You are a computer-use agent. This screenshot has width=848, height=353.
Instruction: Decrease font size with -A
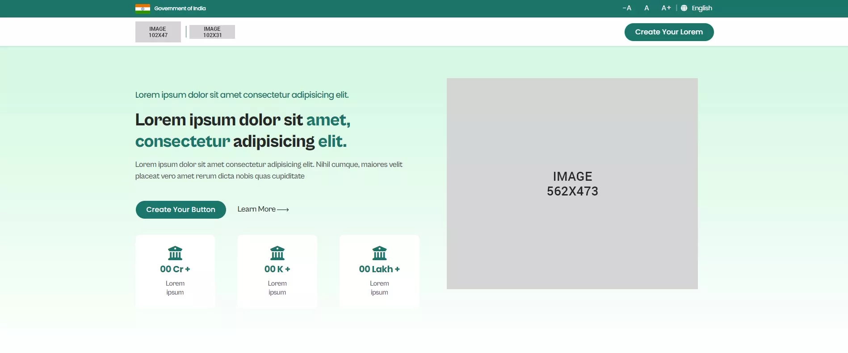click(627, 8)
